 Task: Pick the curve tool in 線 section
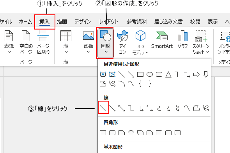187,108
